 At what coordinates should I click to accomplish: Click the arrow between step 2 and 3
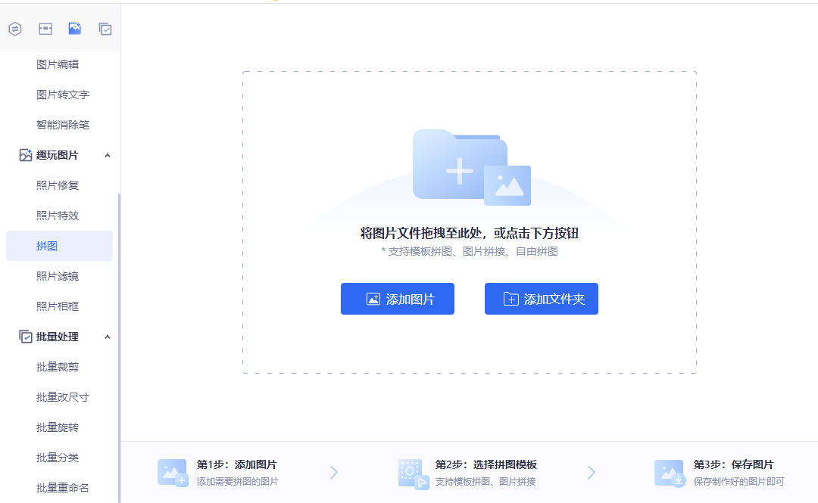tap(591, 473)
